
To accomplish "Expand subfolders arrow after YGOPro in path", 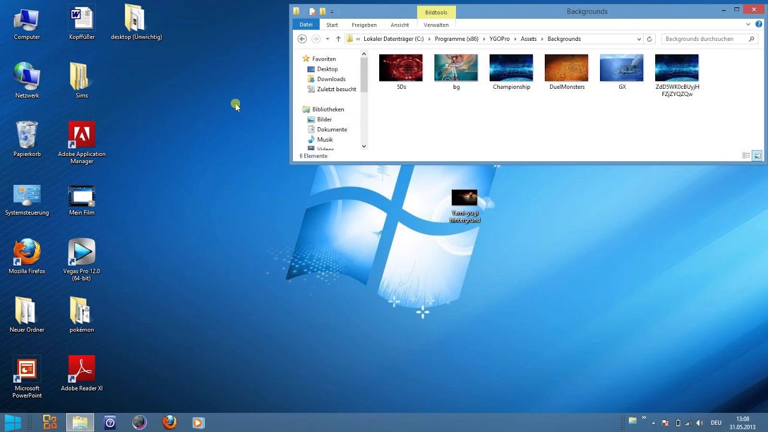I will pos(515,39).
